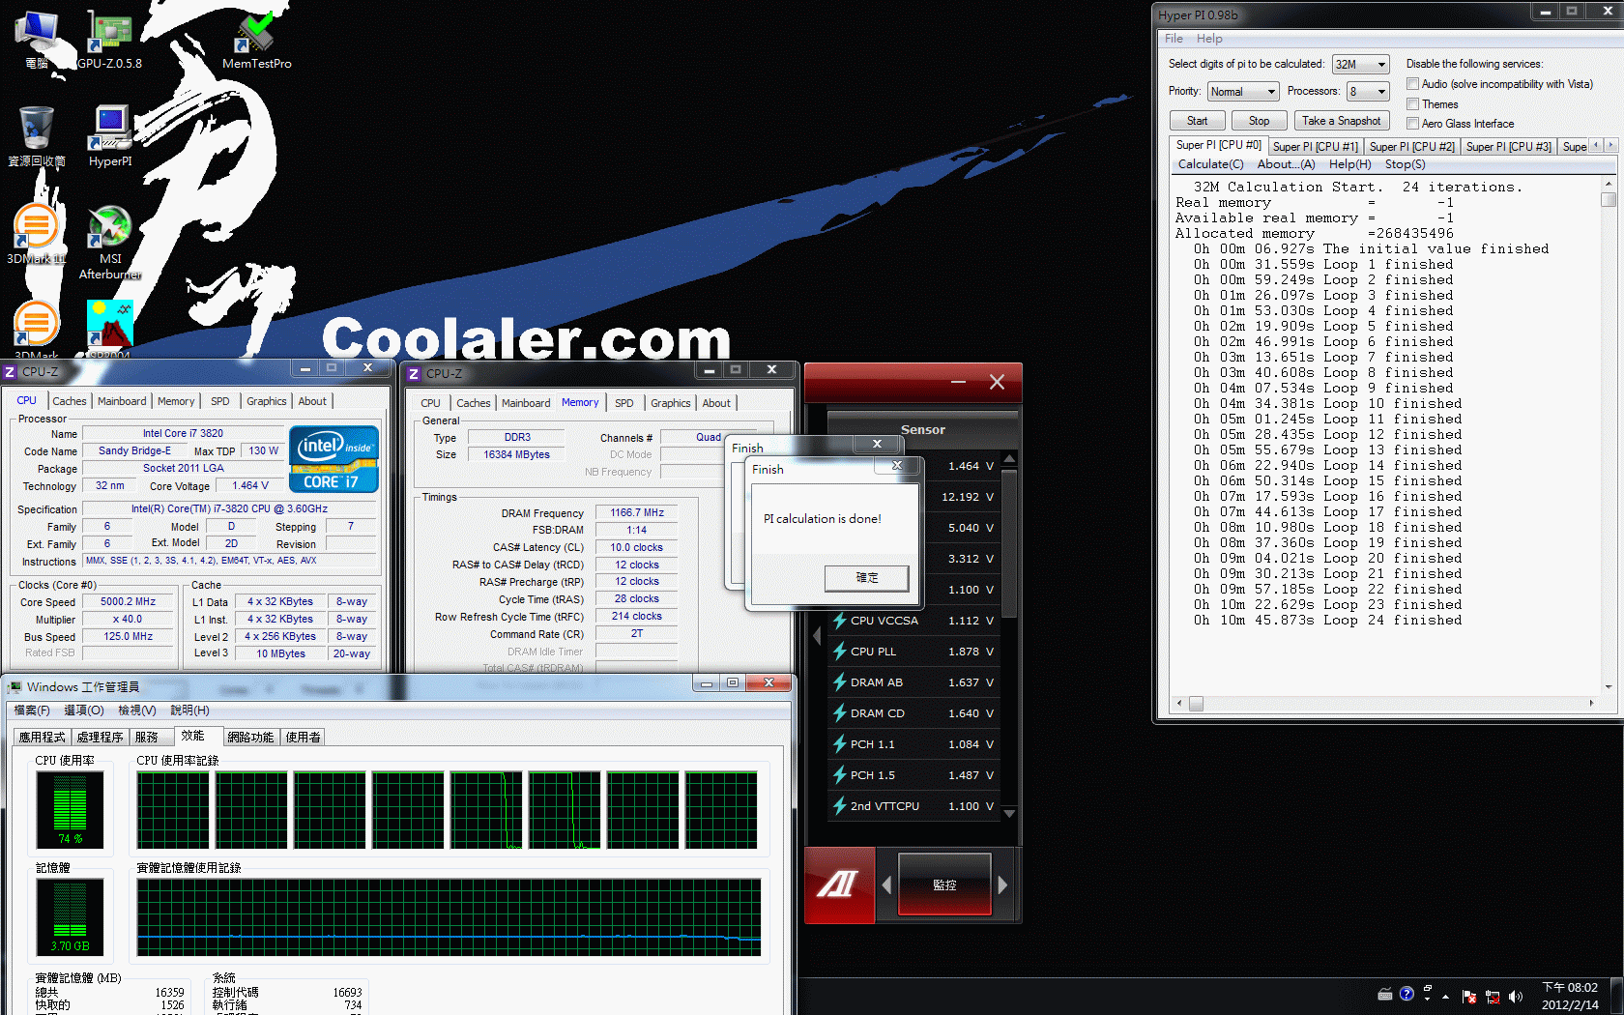Screen dimensions: 1624x1015
Task: Click the red monitor button in AI Suite
Action: coord(944,884)
